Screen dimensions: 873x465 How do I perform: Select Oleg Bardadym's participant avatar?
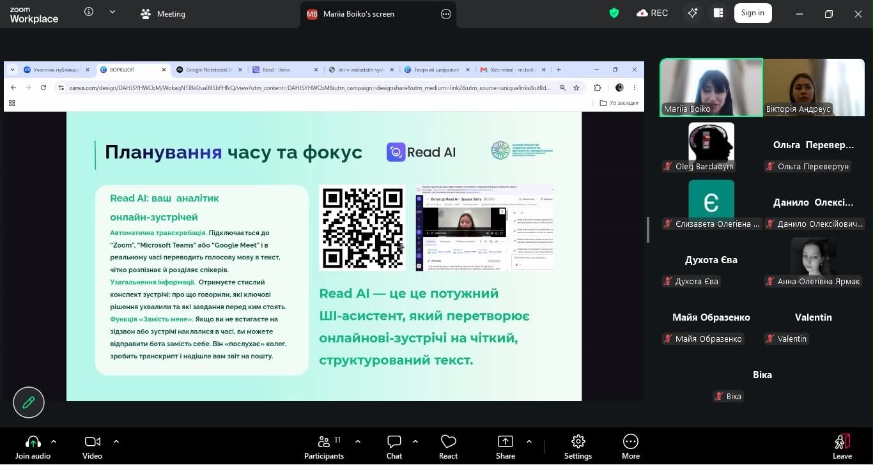(x=711, y=145)
